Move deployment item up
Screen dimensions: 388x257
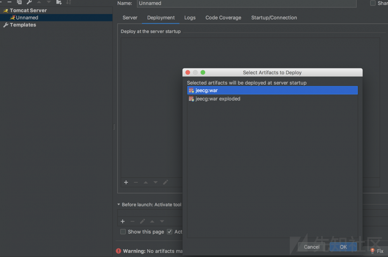146,182
